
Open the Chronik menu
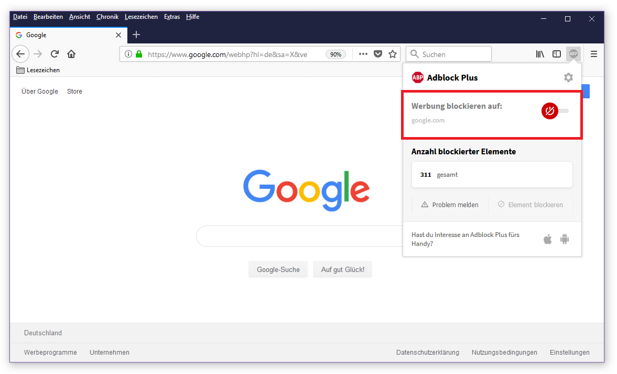point(107,17)
